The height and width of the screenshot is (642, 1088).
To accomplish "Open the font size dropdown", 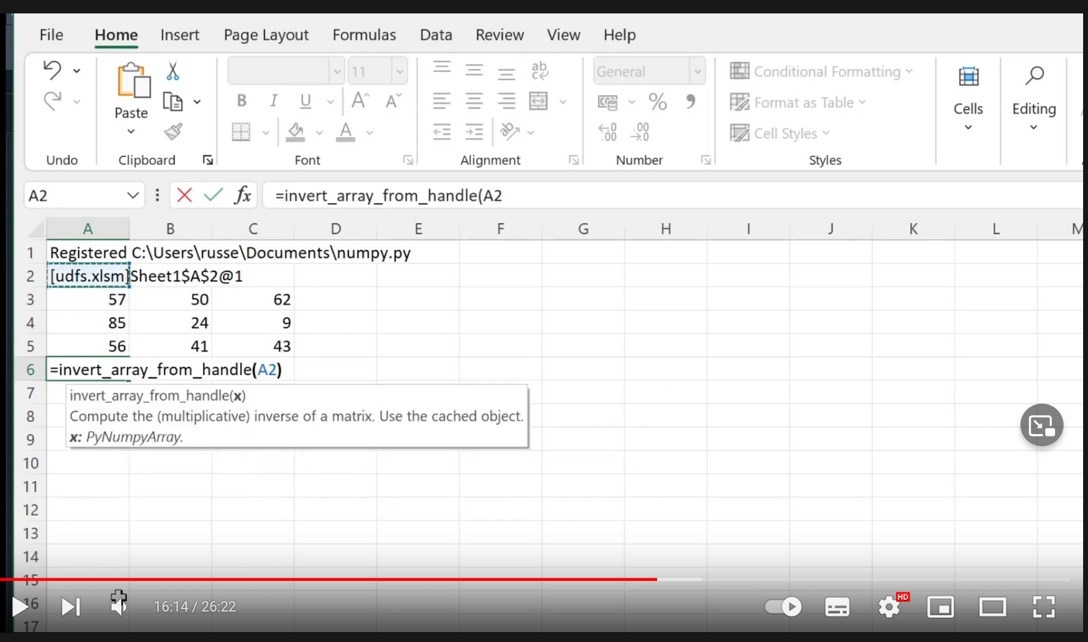I will [x=399, y=70].
